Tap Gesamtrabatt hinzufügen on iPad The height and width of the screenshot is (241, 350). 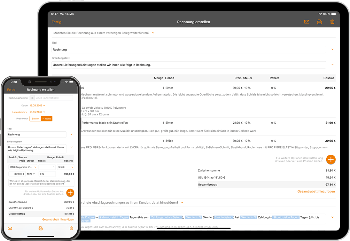pos(316,191)
